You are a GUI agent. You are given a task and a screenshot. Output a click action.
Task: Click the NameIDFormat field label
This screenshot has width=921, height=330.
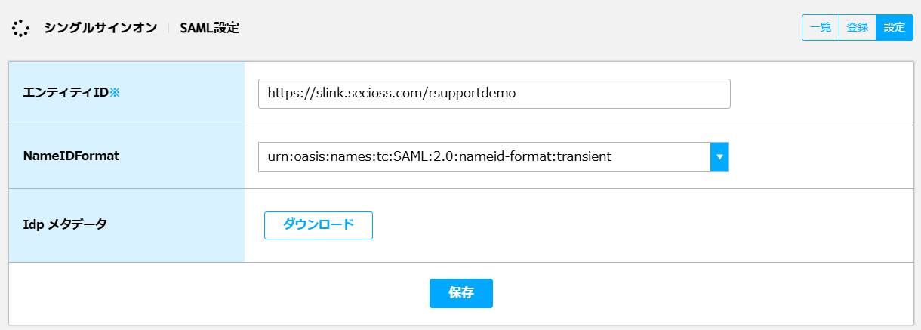(x=72, y=156)
